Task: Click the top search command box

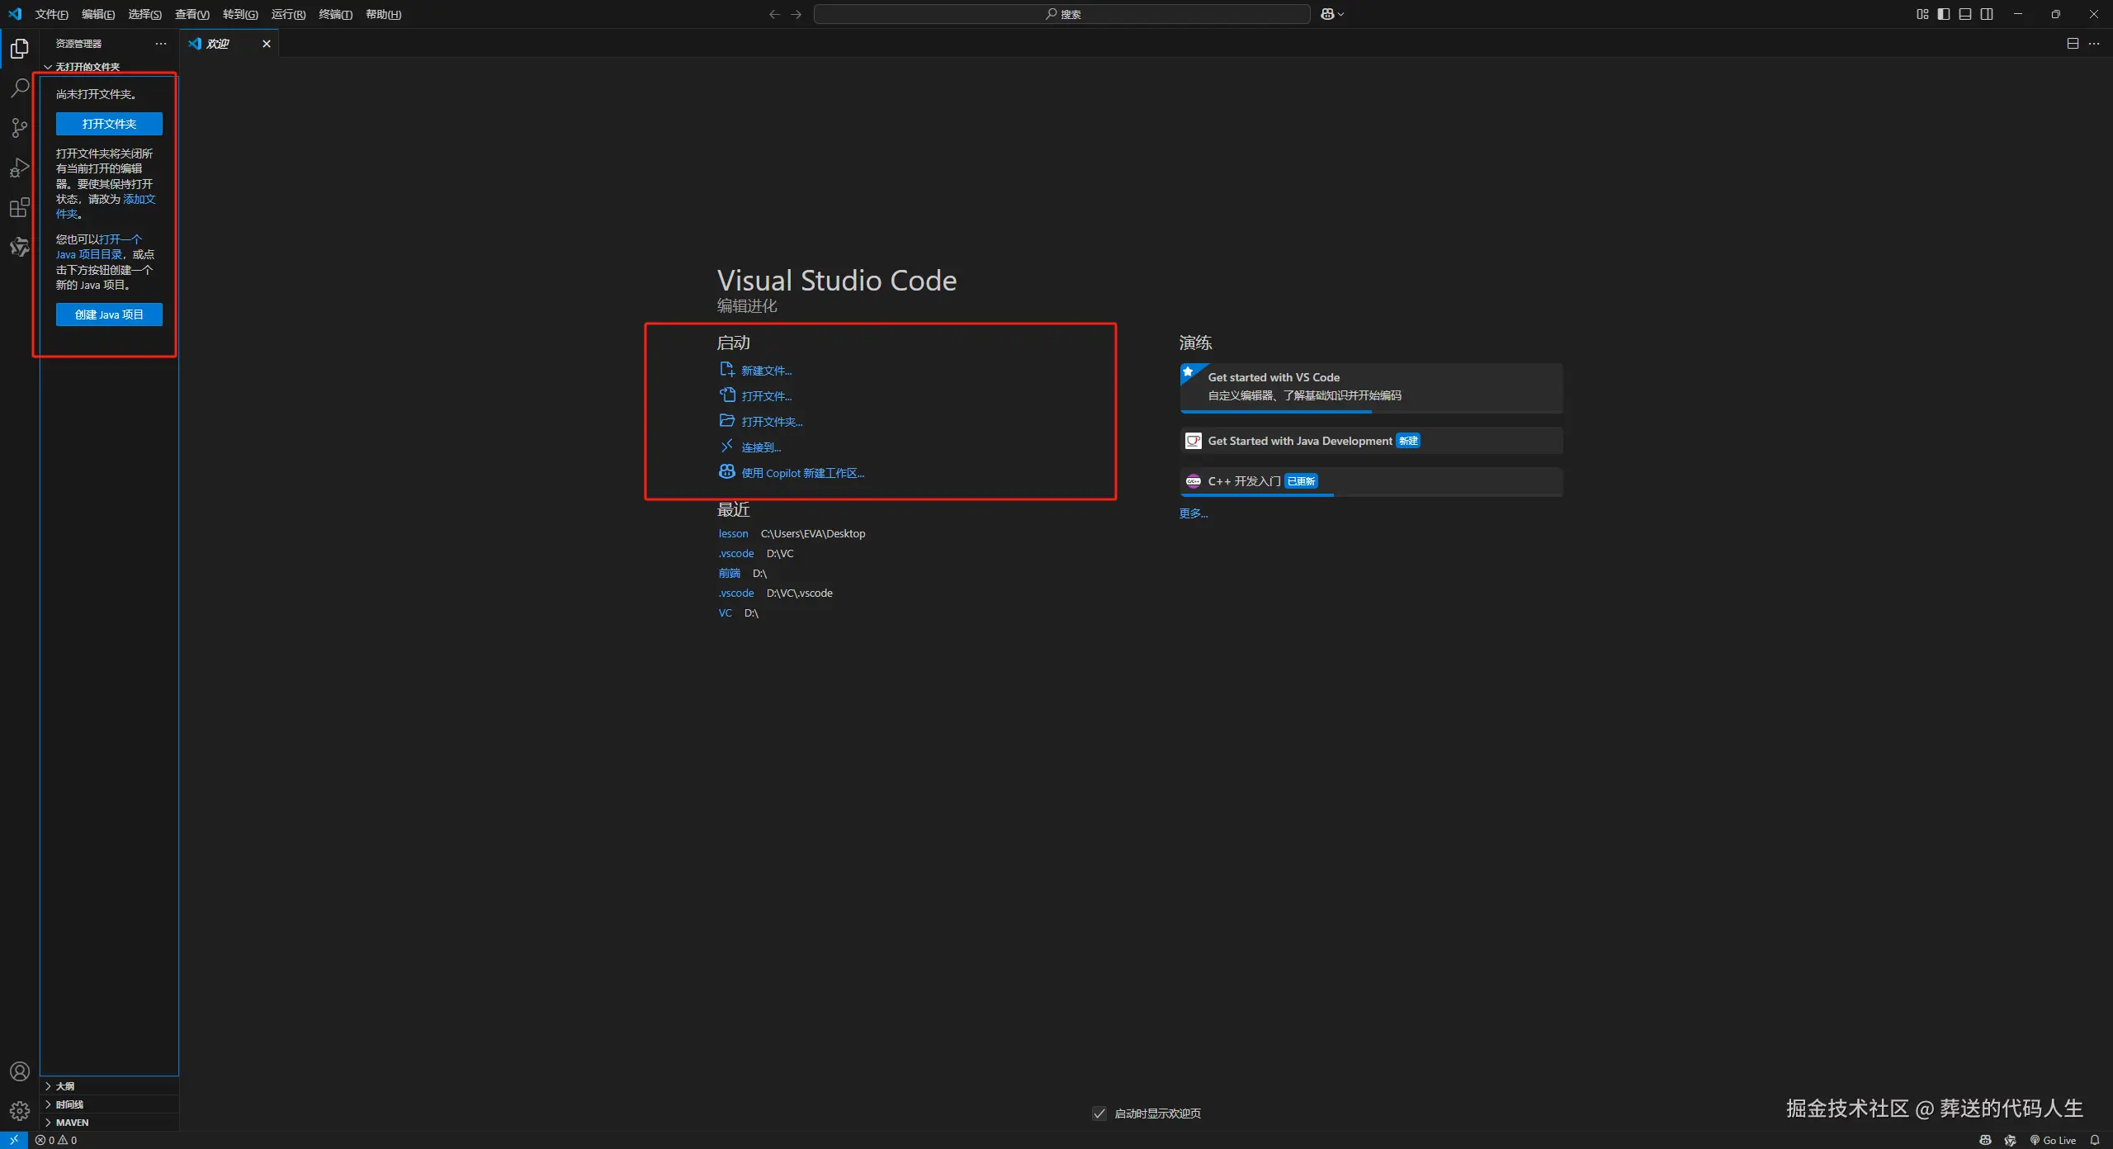Action: (1061, 14)
